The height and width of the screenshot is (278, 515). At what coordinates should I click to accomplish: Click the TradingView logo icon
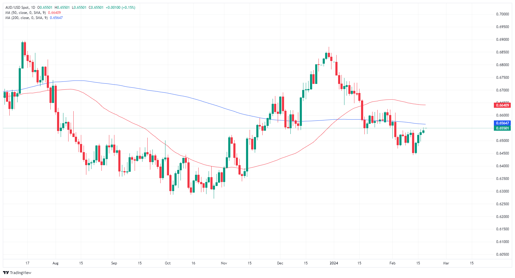tap(6, 273)
